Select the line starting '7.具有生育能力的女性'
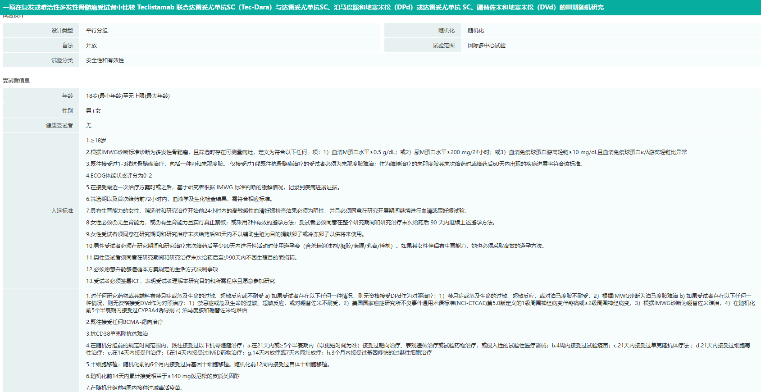Viewport: 761px width, 392px height. pyautogui.click(x=278, y=211)
